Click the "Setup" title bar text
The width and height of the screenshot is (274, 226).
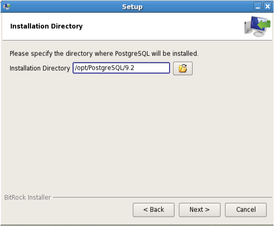click(132, 7)
